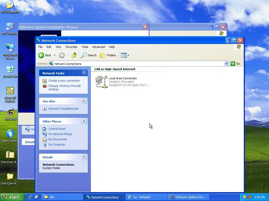Open the Help menu

tap(112, 47)
